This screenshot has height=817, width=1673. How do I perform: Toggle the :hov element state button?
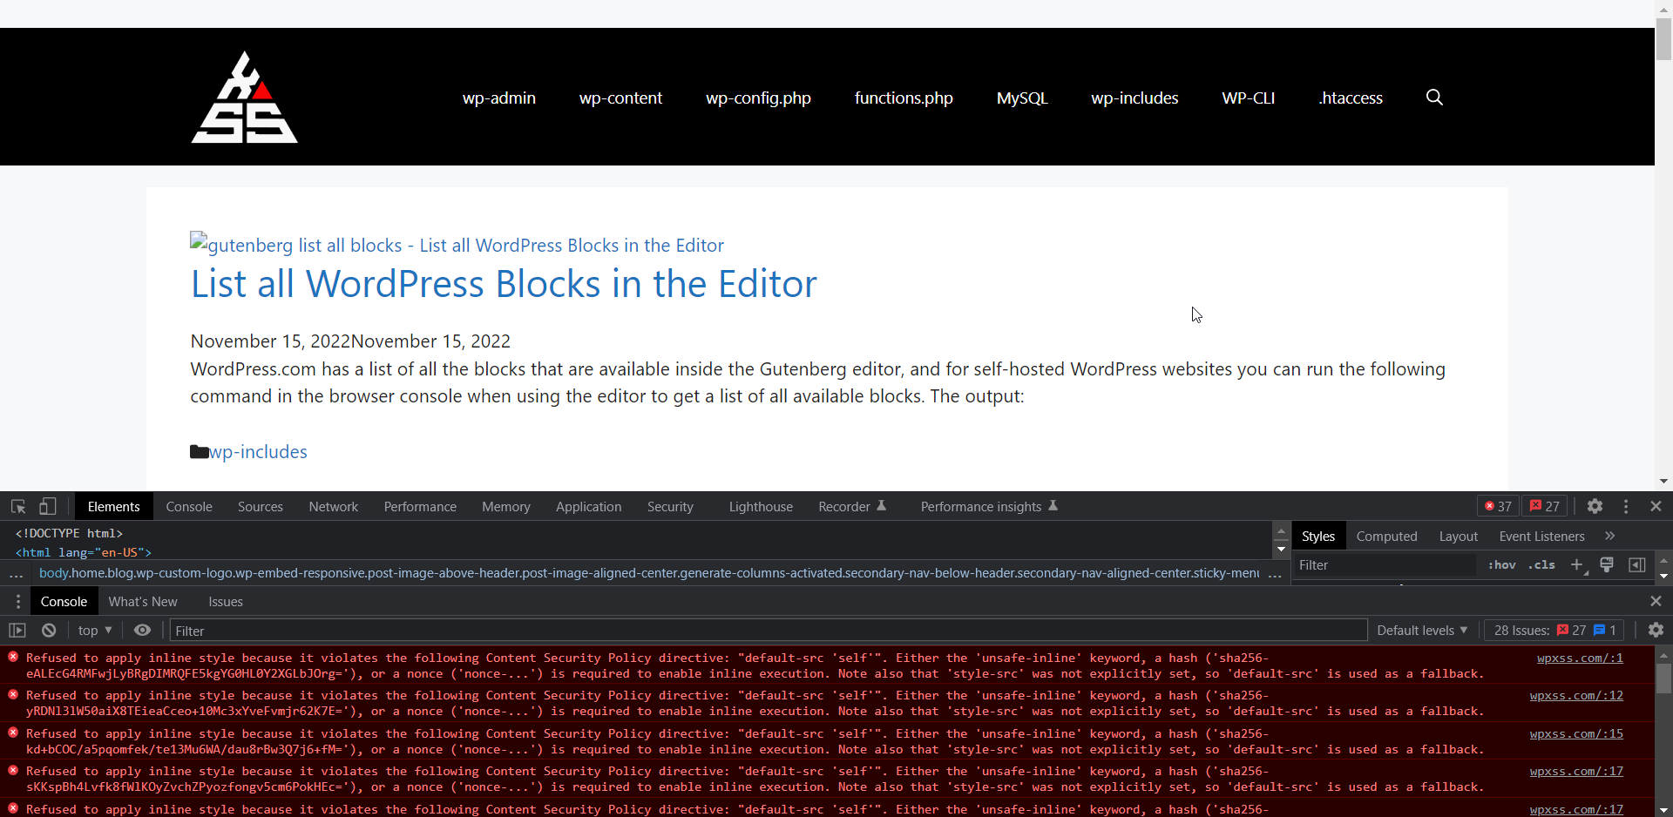tap(1502, 564)
